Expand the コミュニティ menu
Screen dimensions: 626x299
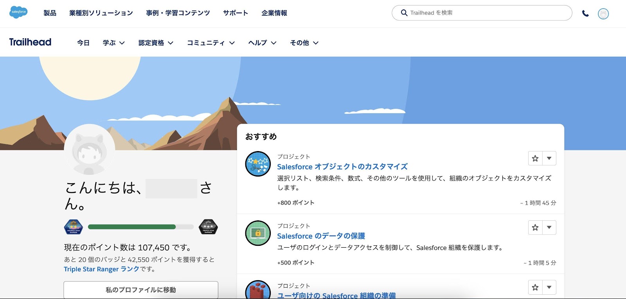(x=211, y=43)
